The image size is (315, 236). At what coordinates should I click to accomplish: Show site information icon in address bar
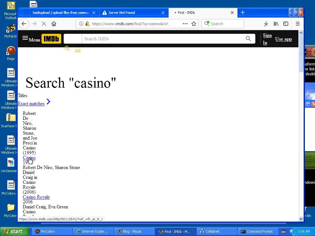(81, 24)
